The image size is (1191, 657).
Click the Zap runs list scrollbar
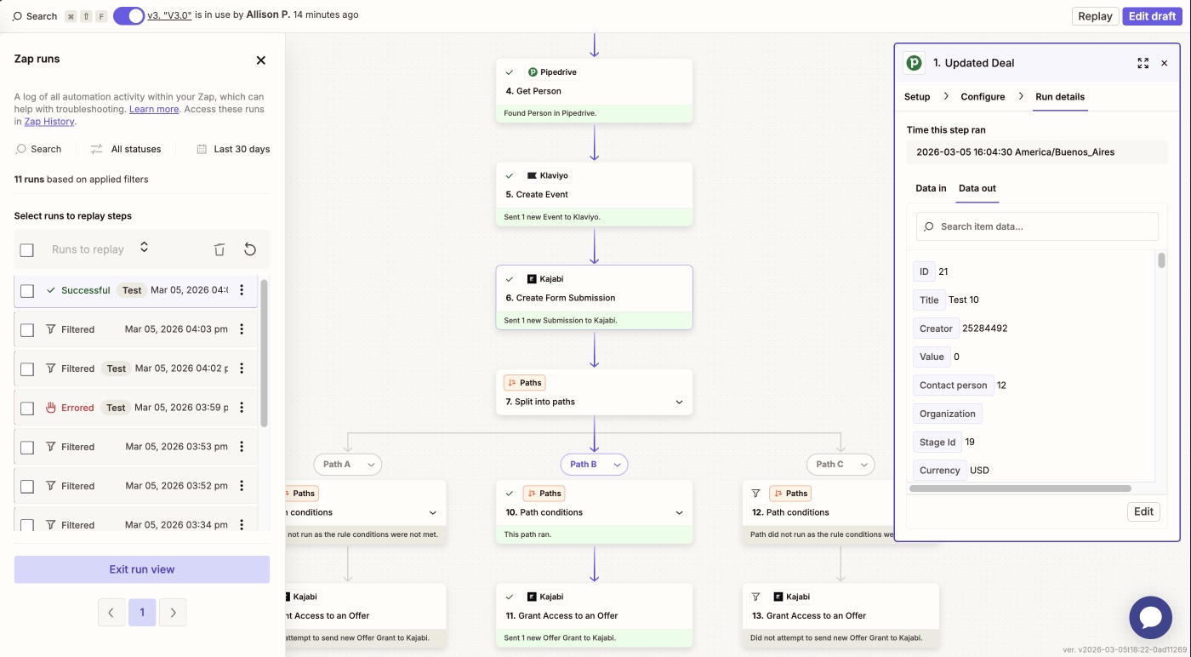tap(264, 353)
